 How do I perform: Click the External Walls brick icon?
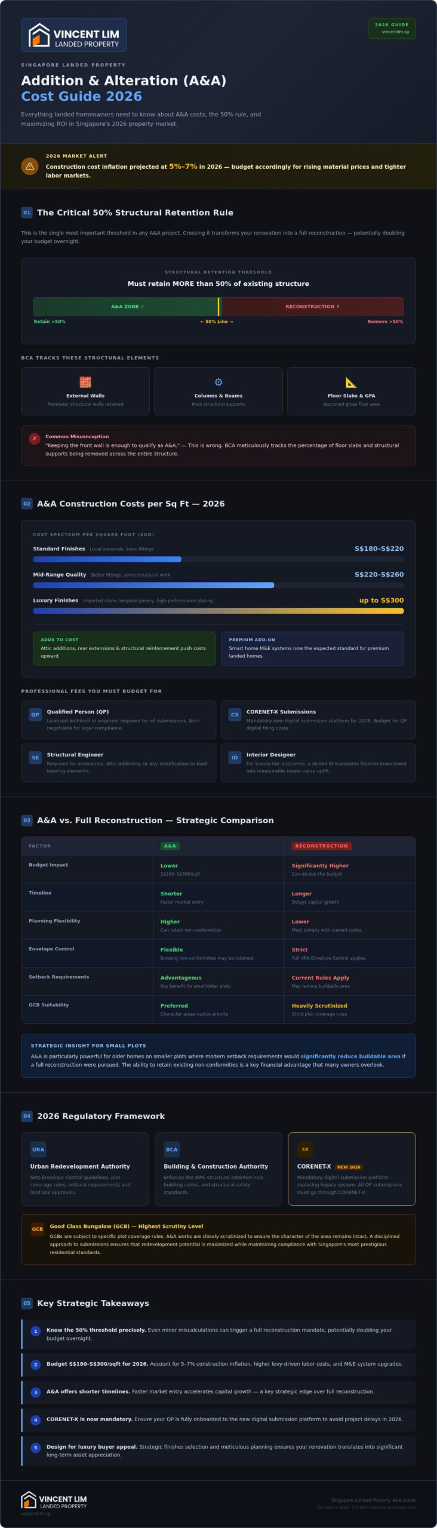point(85,382)
